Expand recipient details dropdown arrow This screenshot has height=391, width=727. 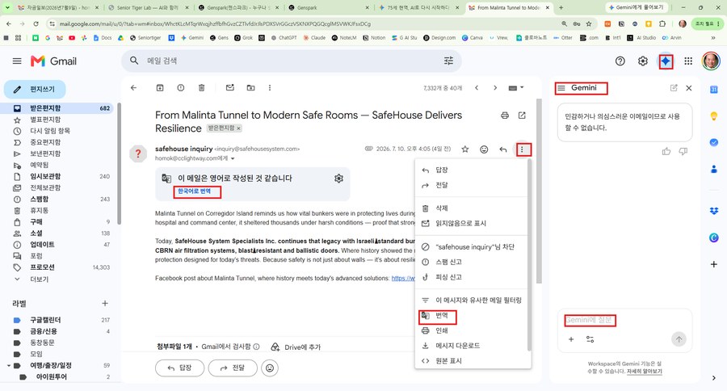pos(233,158)
